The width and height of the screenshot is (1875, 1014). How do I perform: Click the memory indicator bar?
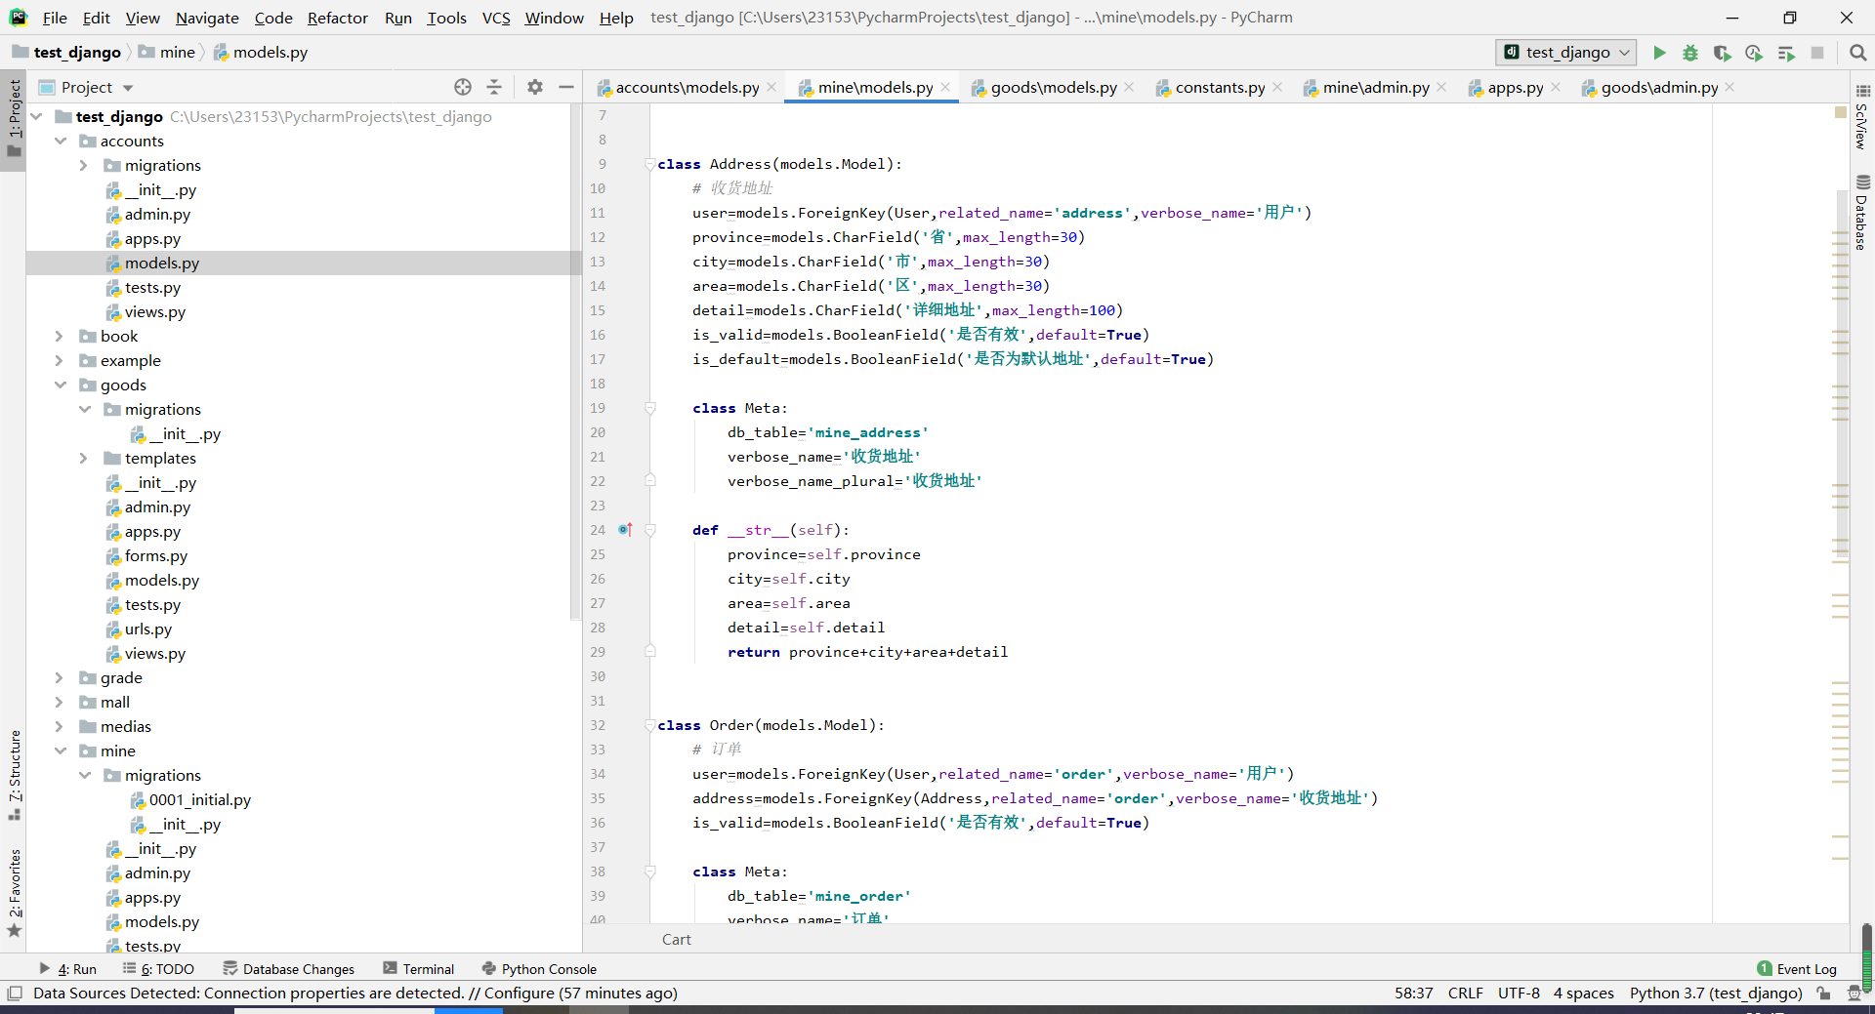1866,956
